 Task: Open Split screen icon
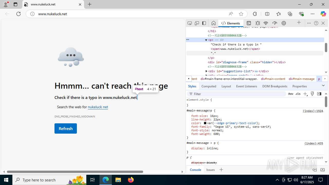point(267,14)
